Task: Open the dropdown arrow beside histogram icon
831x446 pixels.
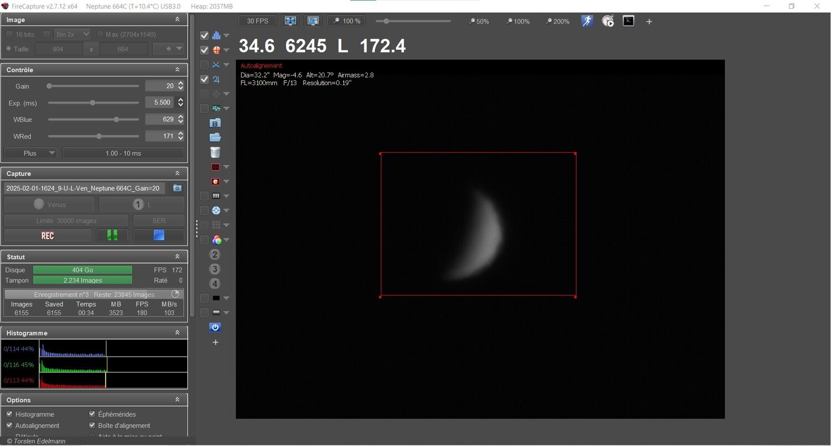Action: pyautogui.click(x=226, y=36)
